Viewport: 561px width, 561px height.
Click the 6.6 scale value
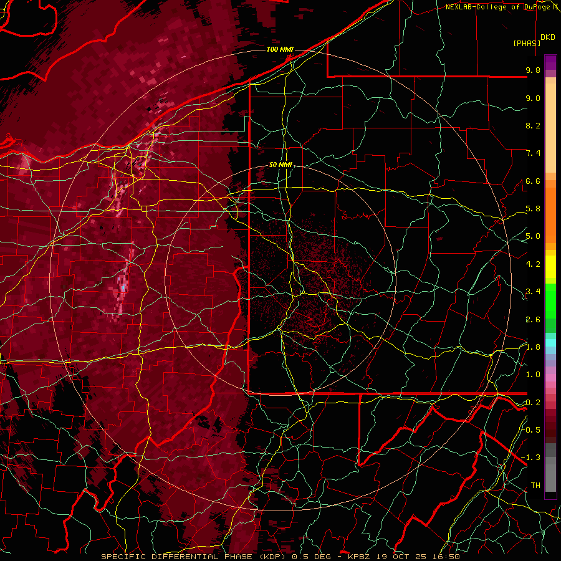[533, 181]
